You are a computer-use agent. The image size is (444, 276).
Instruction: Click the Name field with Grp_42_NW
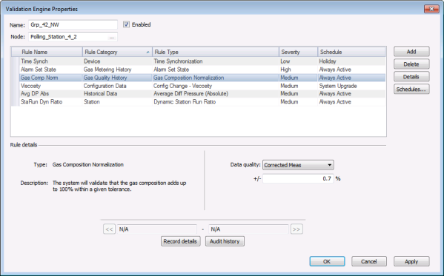pyautogui.click(x=73, y=24)
